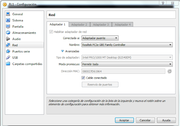The height and width of the screenshot is (126, 180).
Task: Uncheck the Cable conectado checkbox
Action: pyautogui.click(x=83, y=78)
